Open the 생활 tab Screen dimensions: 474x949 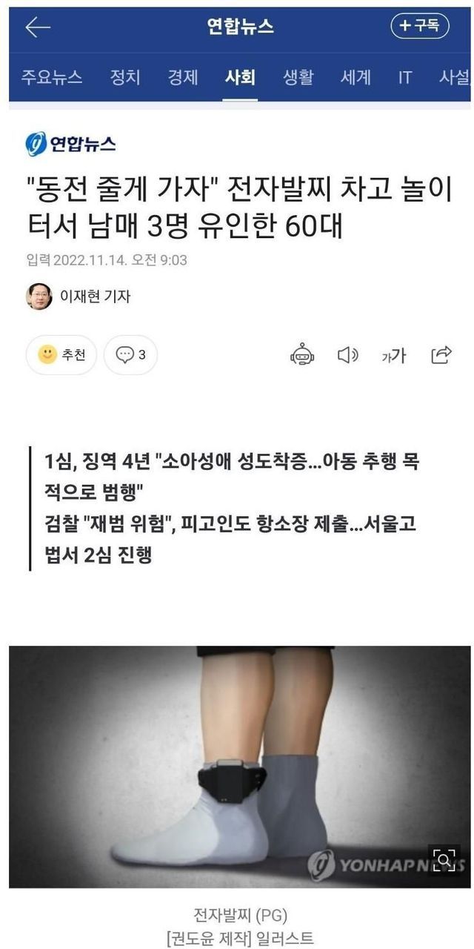pyautogui.click(x=298, y=77)
